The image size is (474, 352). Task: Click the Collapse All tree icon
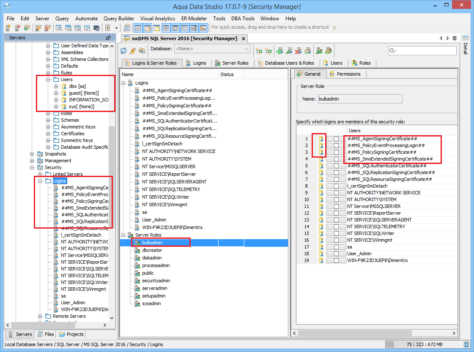(x=269, y=51)
